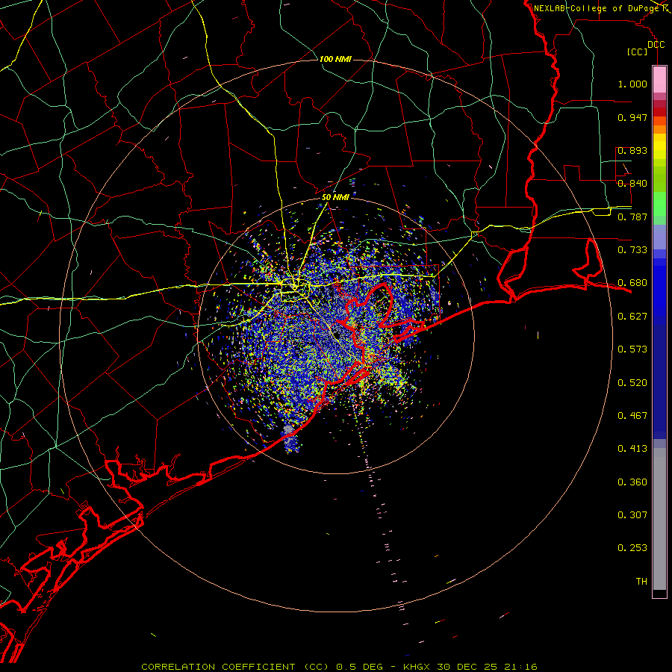The width and height of the screenshot is (672, 672).
Task: Click the Correlation Coefficient caption at the bottom
Action: click(x=339, y=667)
